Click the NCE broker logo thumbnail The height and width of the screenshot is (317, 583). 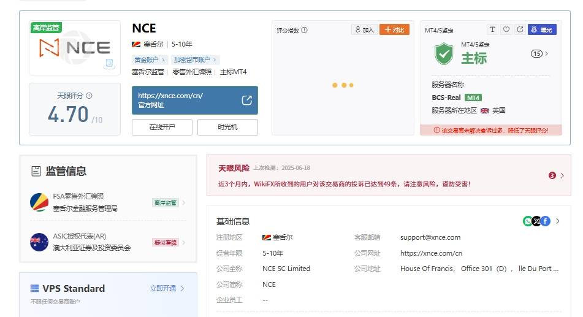(75, 48)
